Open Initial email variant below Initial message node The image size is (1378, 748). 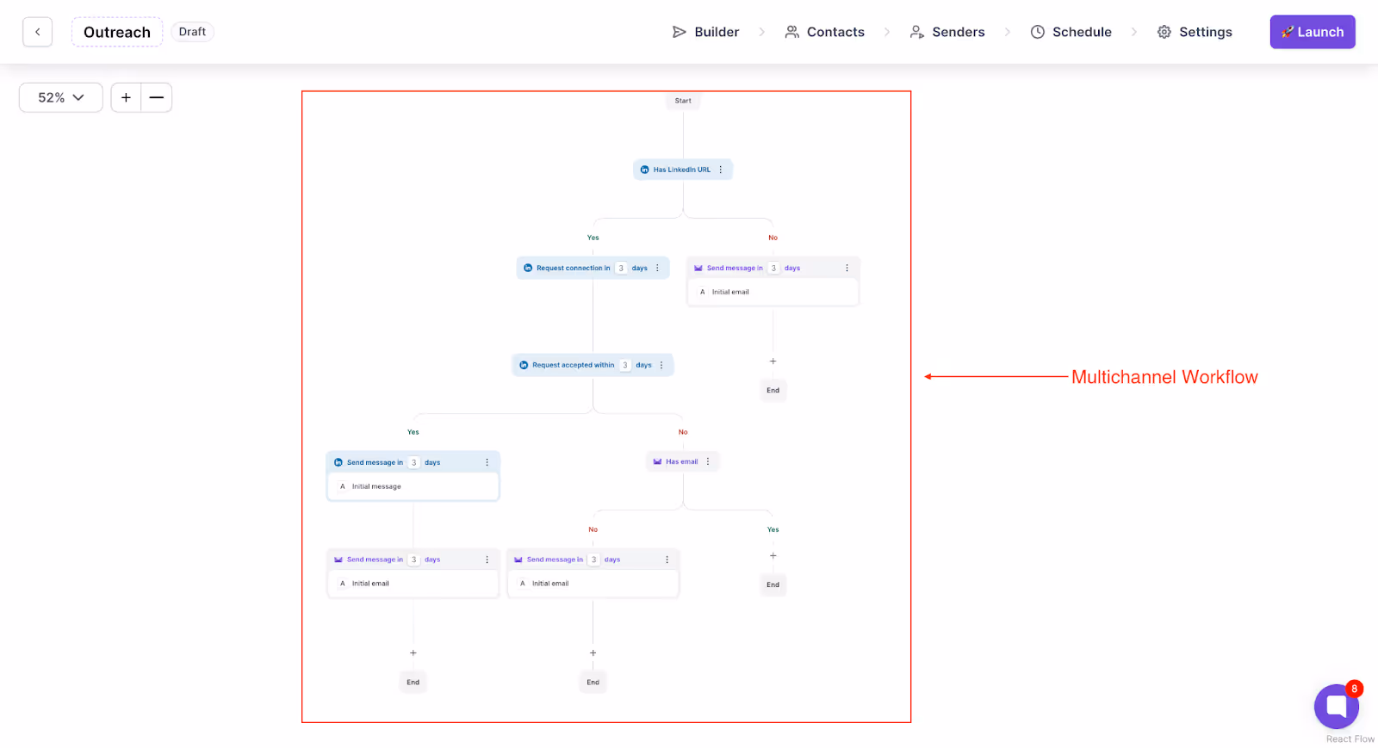click(x=413, y=584)
